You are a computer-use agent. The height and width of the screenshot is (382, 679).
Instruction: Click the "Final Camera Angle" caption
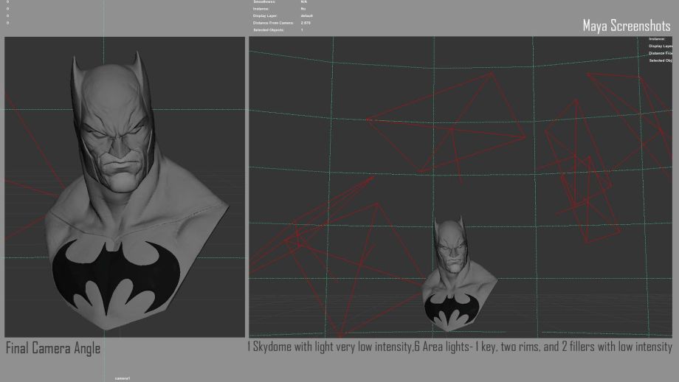[x=53, y=348]
